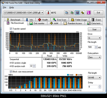107x98 pixels.
Task: Click the Delay input field
Action: (x=93, y=87)
